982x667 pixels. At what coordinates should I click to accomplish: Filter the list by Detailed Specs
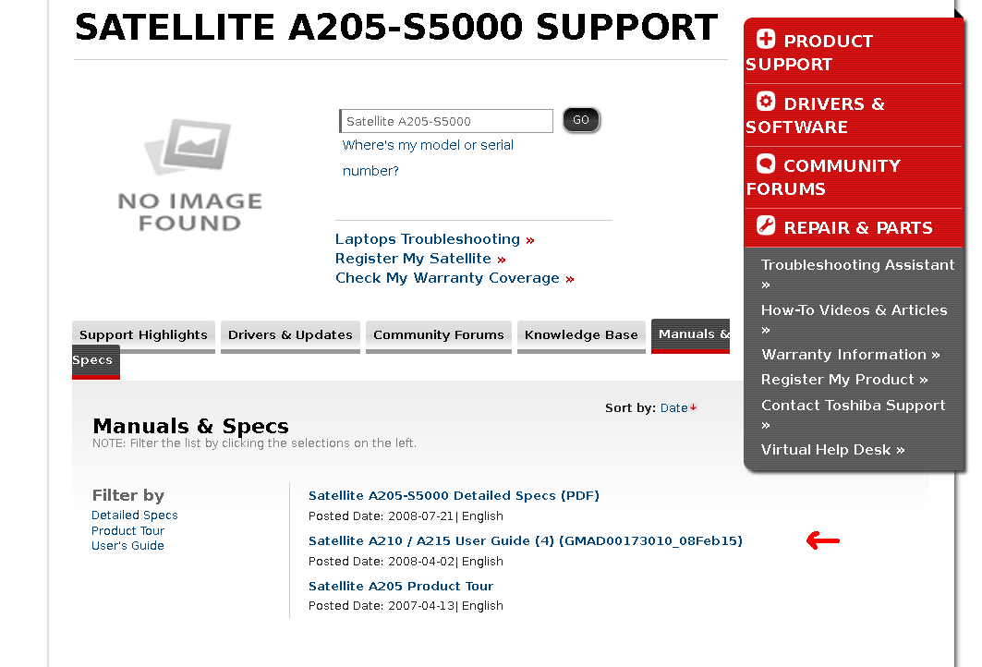135,515
